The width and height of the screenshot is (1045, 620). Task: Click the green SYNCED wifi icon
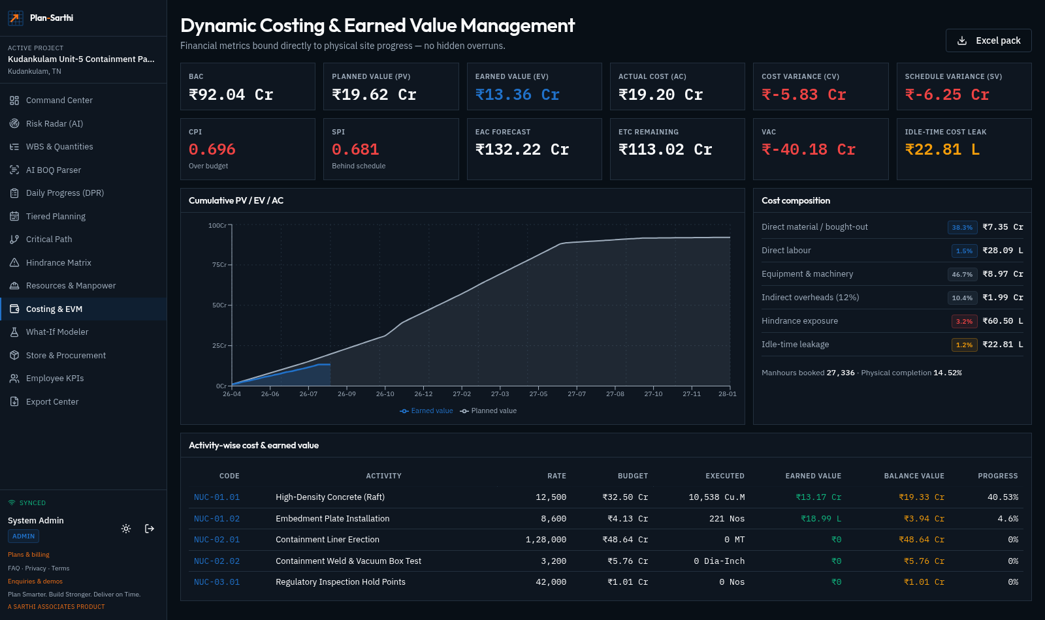coord(12,503)
